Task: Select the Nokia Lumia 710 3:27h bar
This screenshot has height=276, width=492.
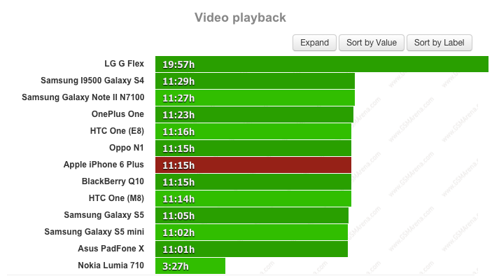Action: click(x=190, y=266)
